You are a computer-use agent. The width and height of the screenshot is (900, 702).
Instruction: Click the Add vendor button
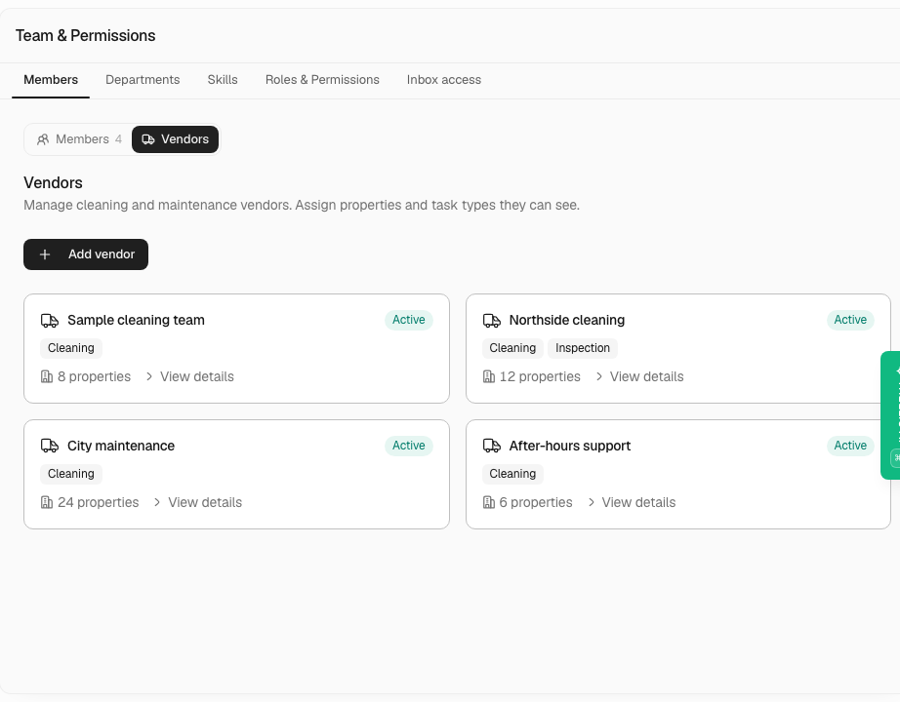(86, 254)
